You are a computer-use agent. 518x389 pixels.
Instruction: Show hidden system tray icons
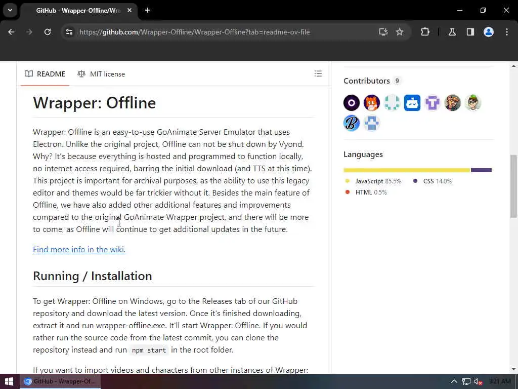click(x=454, y=381)
